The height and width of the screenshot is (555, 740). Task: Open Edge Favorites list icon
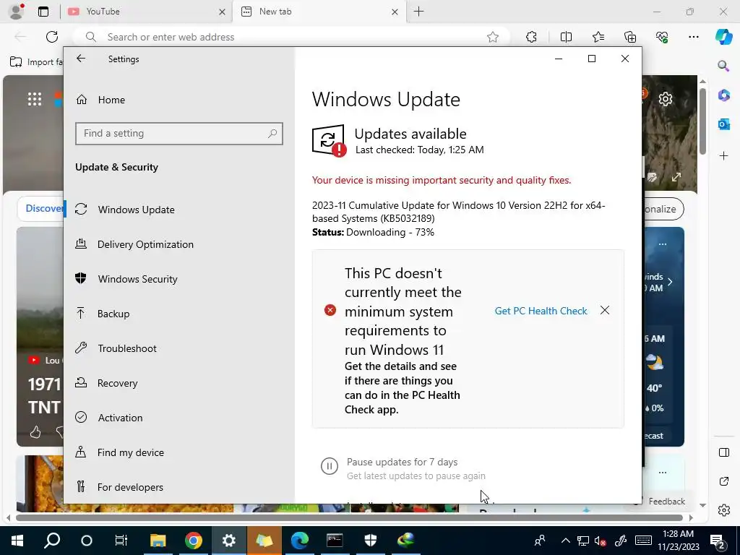[598, 37]
